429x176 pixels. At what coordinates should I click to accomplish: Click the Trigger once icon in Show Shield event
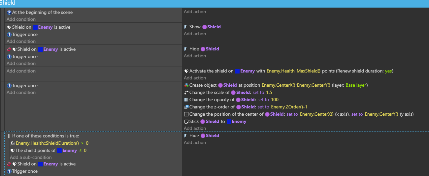coord(9,34)
